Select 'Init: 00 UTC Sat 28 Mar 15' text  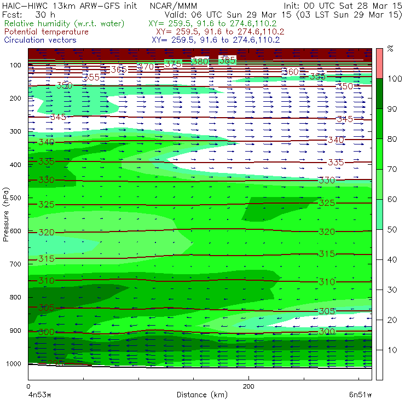point(343,5)
